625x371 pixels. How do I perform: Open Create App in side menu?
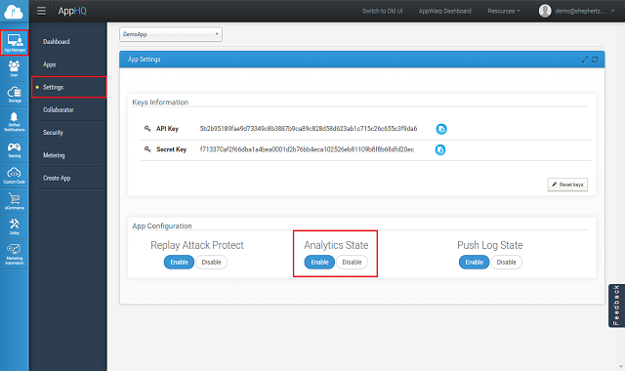(57, 178)
